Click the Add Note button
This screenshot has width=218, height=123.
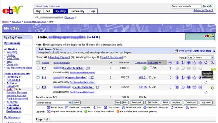(x=206, y=103)
